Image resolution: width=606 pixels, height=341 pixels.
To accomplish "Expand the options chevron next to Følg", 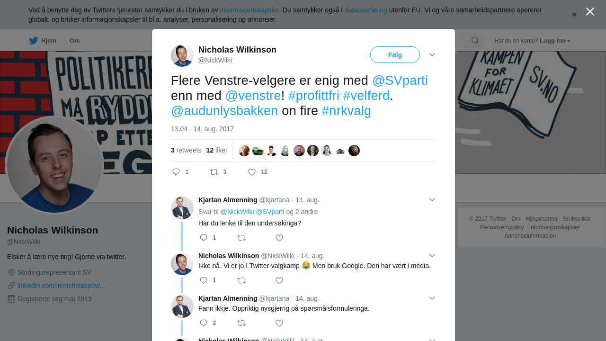I will coord(432,55).
